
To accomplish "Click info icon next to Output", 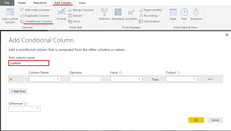I will point(178,73).
